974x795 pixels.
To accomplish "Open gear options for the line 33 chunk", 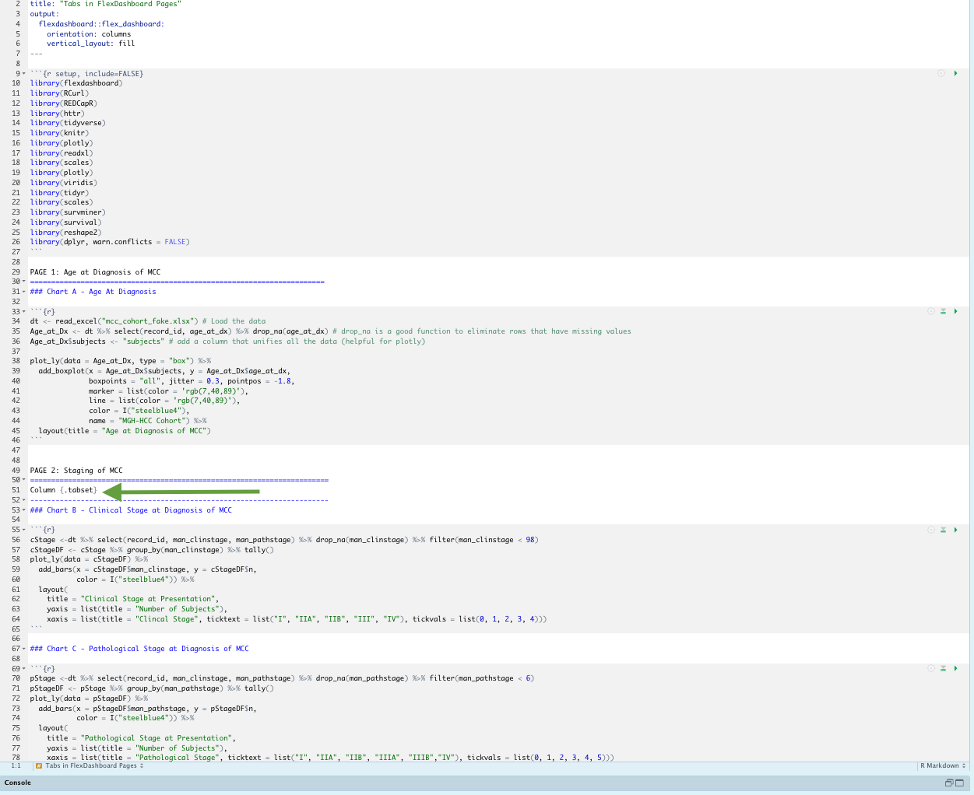I will [x=930, y=311].
